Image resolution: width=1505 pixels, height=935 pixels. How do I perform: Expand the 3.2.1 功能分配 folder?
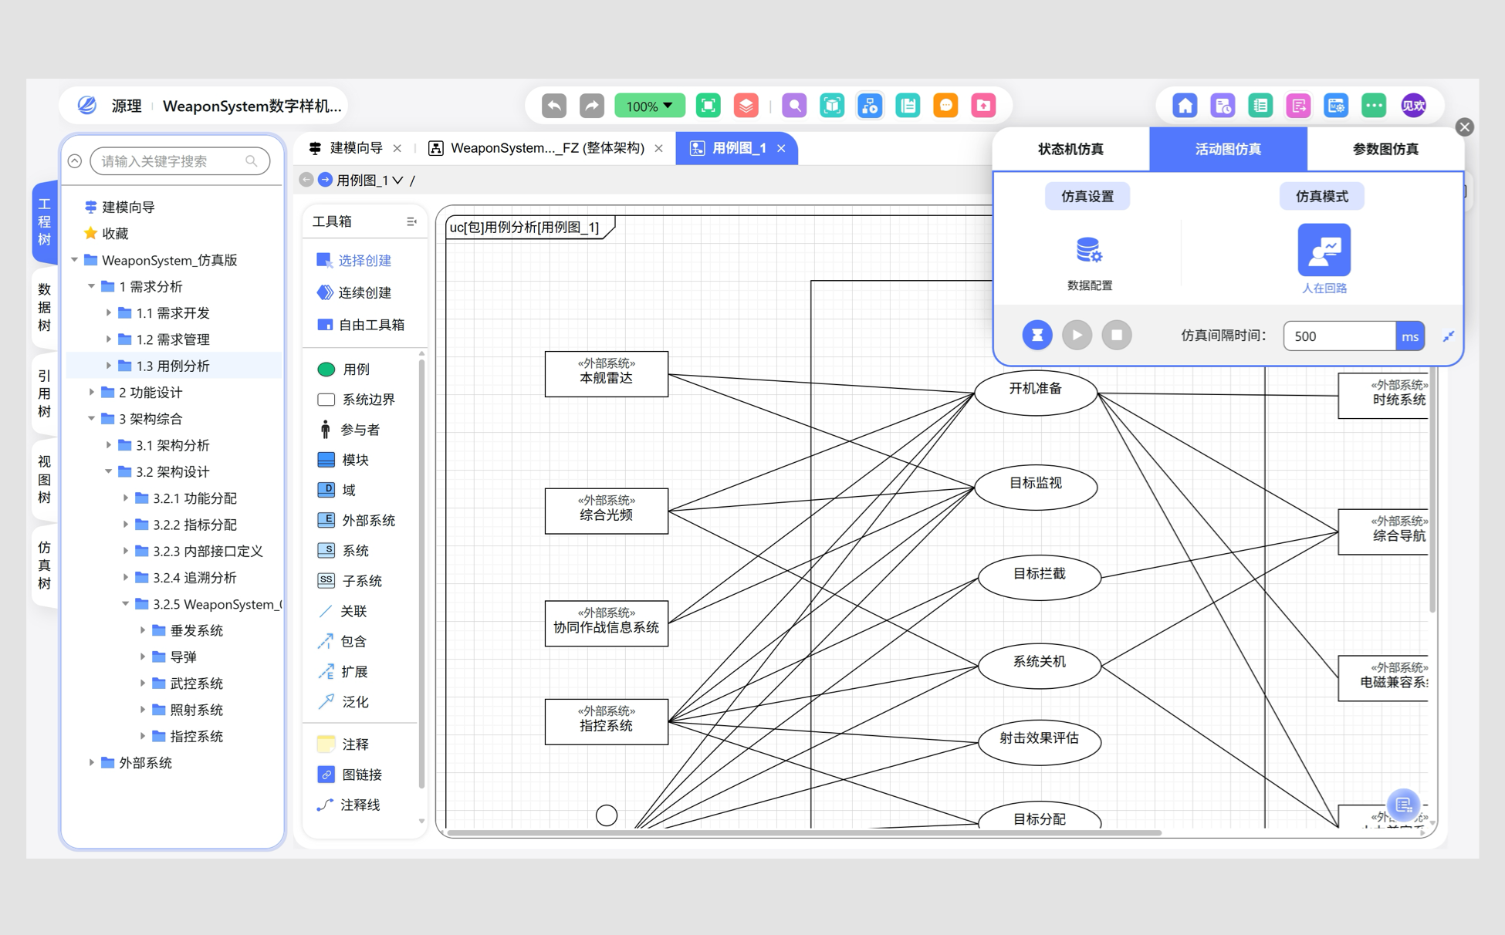pyautogui.click(x=125, y=498)
